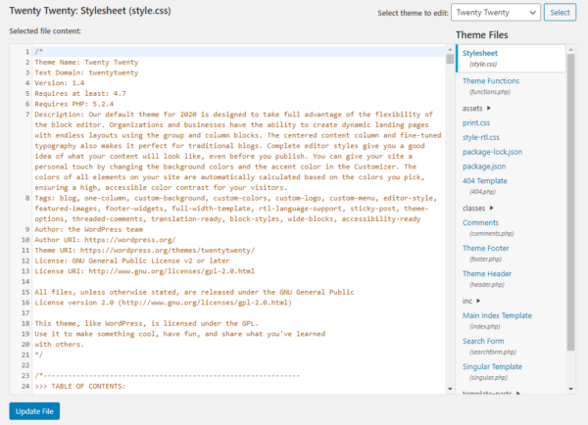Open the Comments template file
This screenshot has height=425, width=588.
[x=481, y=223]
